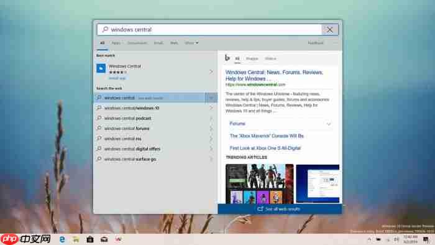Open the taskbar clock and date
This screenshot has height=245, width=435.
(x=411, y=239)
